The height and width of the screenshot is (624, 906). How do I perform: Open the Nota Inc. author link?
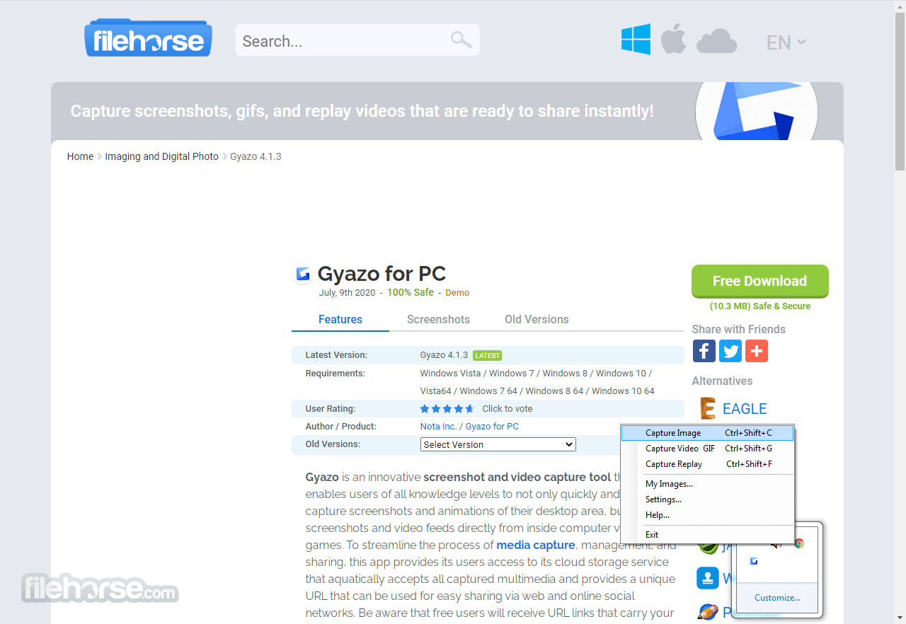[x=438, y=427]
